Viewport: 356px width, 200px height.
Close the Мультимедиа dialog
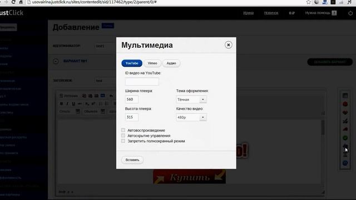[229, 45]
